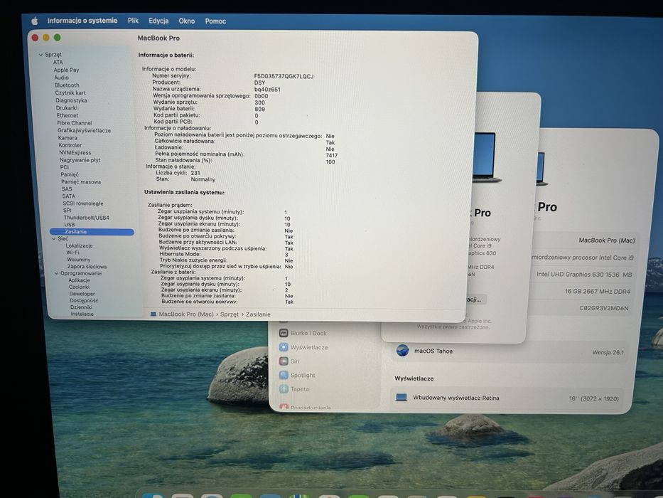Click Zasilanie in the path bar
The height and width of the screenshot is (498, 663).
(x=258, y=314)
